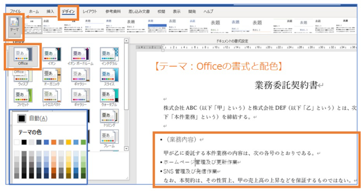Open the 開発 tab

click(x=192, y=11)
